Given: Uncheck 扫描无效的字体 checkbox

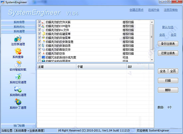Looking at the screenshot, I should [40, 53].
